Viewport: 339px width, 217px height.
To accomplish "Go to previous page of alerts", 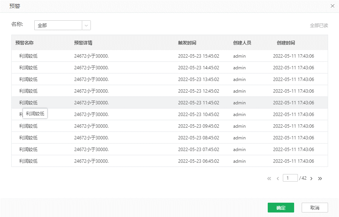I will pyautogui.click(x=278, y=179).
